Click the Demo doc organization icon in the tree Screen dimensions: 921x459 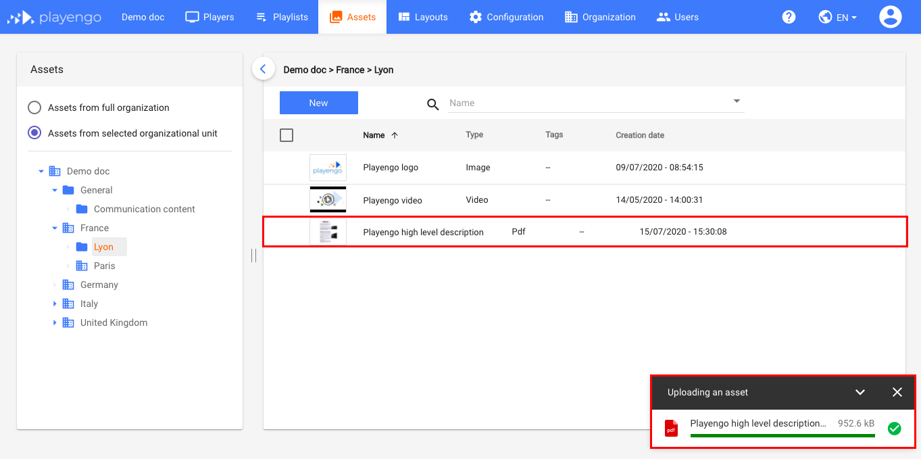tap(55, 171)
